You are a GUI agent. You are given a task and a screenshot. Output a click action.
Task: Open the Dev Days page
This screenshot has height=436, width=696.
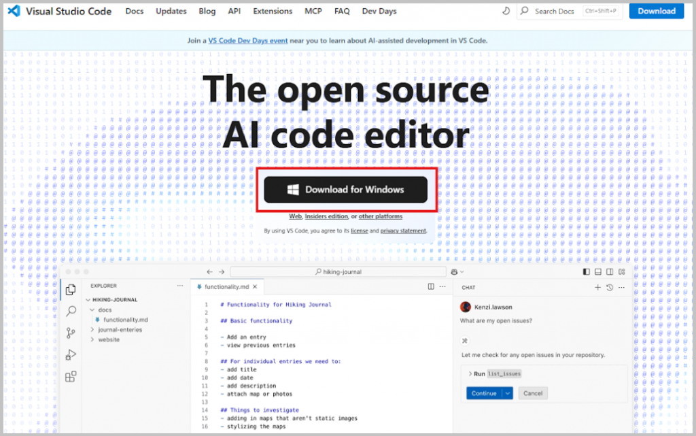coord(379,11)
